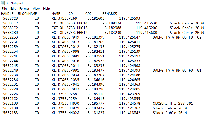This screenshot has height=118, width=208.
Task: Click name EXT XL.3753.HH014
Action: click(70, 23)
